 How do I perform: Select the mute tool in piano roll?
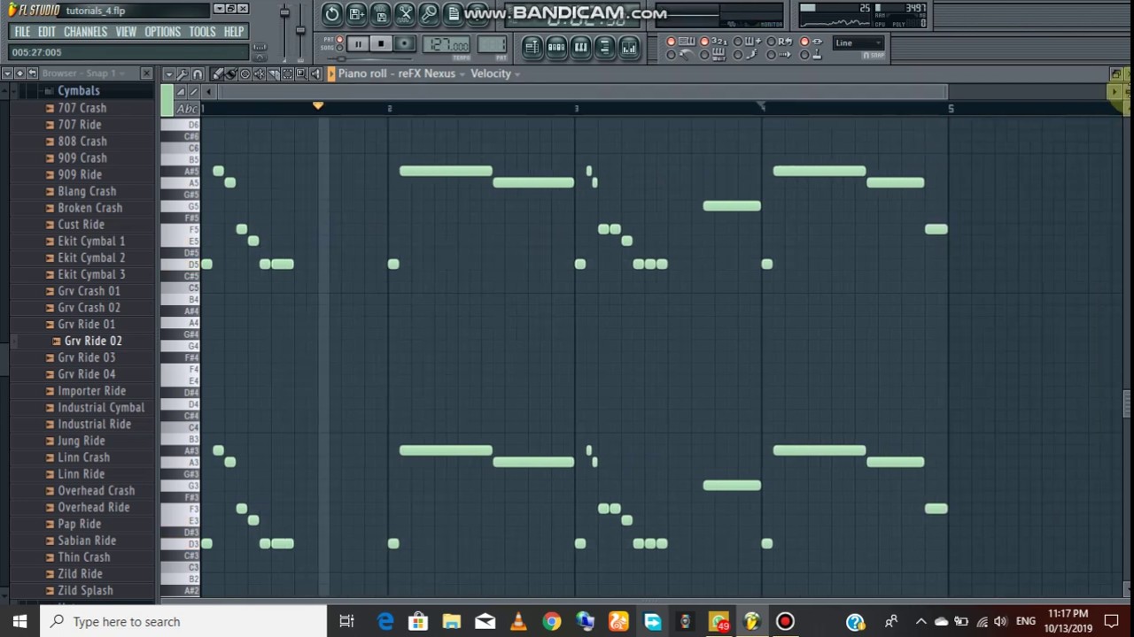[x=260, y=74]
